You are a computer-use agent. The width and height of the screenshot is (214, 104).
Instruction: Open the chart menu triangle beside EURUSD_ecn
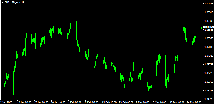click(2, 2)
